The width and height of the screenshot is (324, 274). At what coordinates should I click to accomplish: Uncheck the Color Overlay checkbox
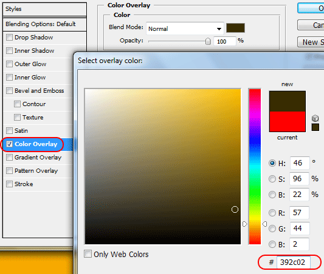[9, 144]
